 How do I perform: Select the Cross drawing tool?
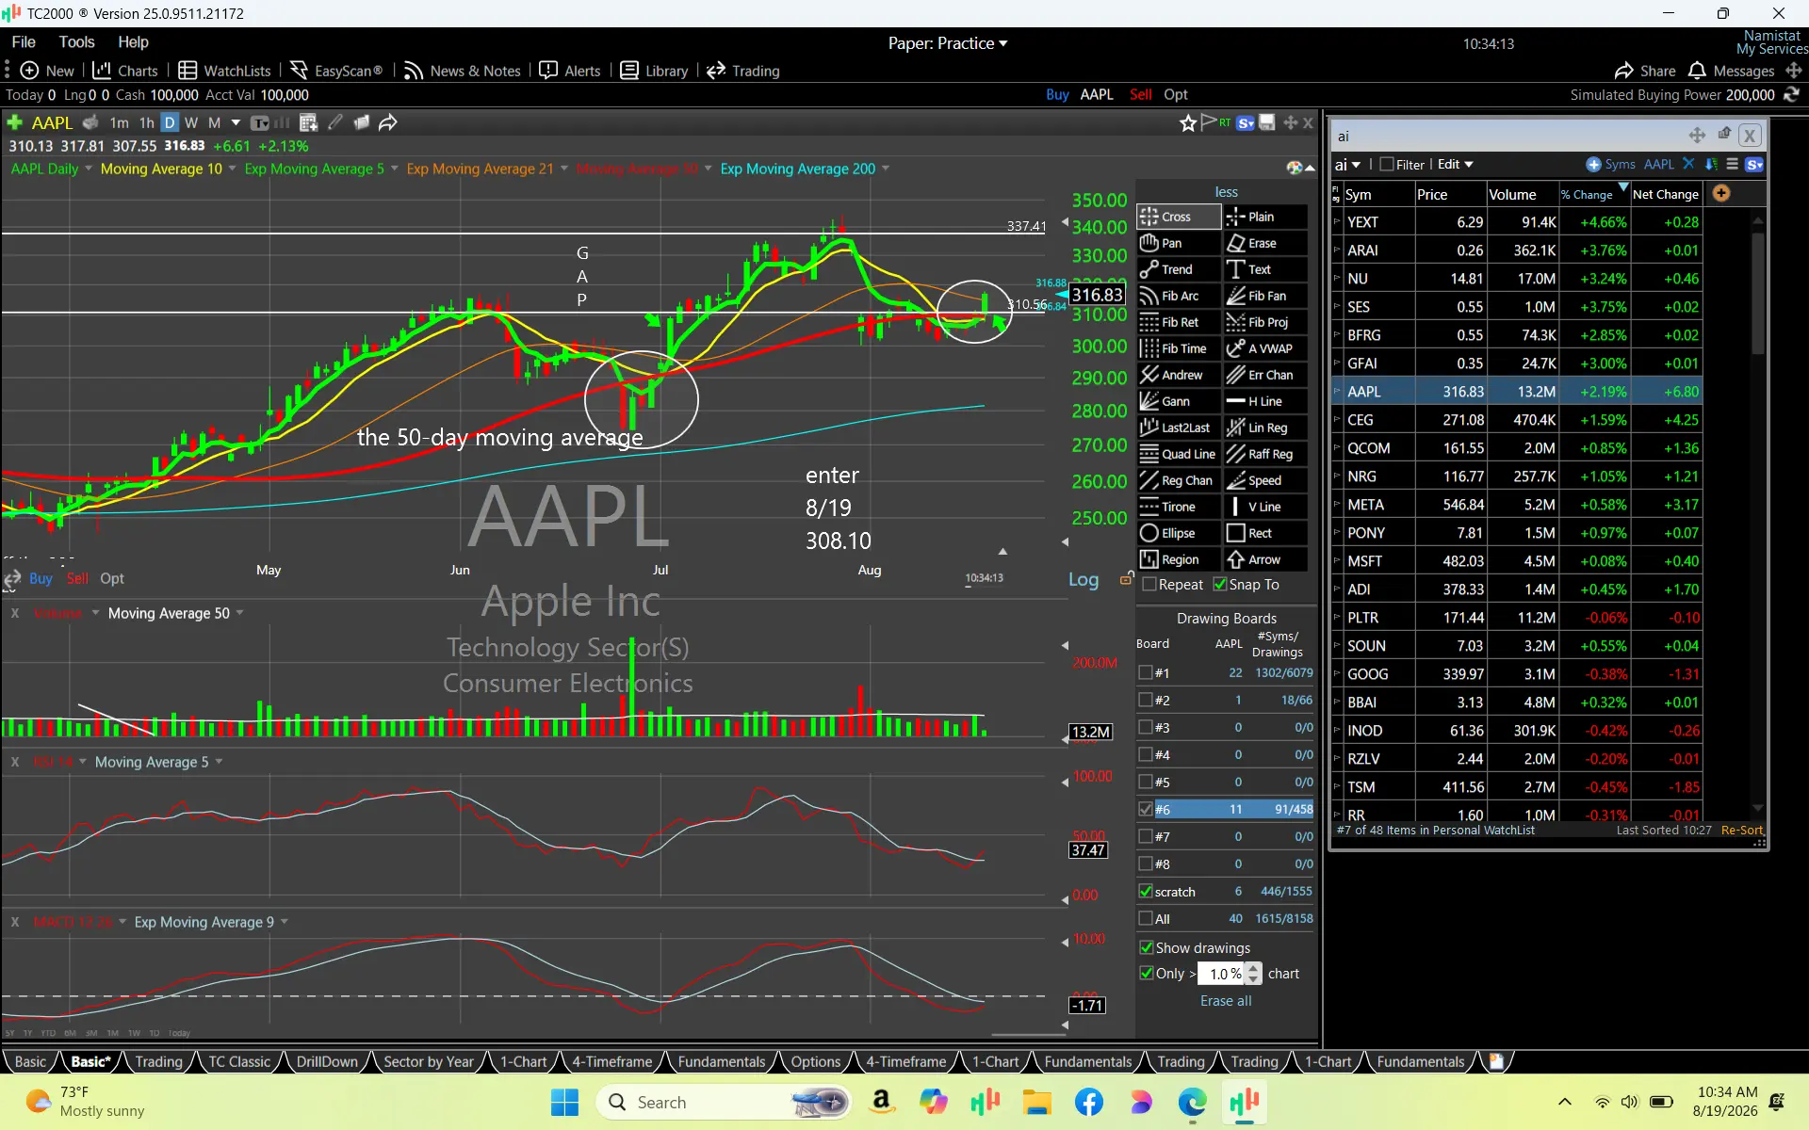(1179, 217)
